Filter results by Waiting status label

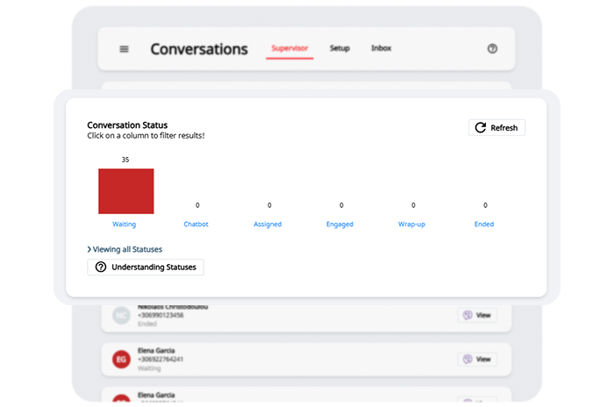(125, 225)
